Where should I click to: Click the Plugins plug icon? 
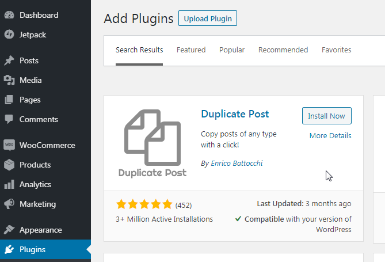pos(9,249)
